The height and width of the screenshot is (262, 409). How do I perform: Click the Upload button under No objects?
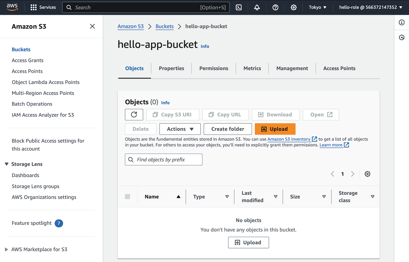[x=248, y=243]
